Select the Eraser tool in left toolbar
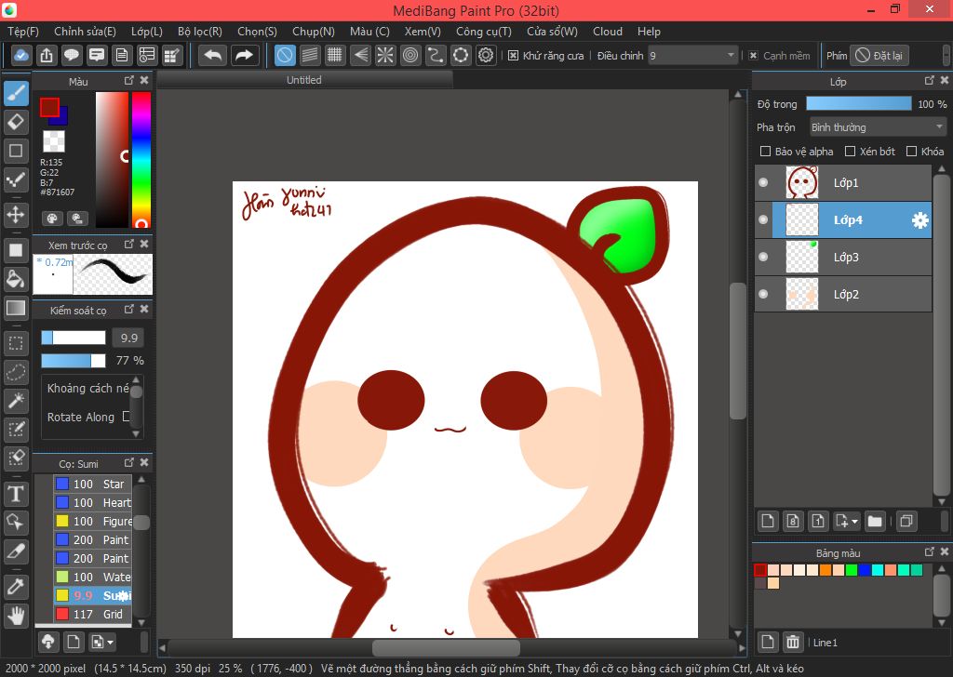 click(x=16, y=122)
